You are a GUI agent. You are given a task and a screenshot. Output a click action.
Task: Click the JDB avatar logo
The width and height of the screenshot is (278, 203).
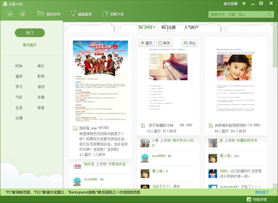tap(77, 166)
